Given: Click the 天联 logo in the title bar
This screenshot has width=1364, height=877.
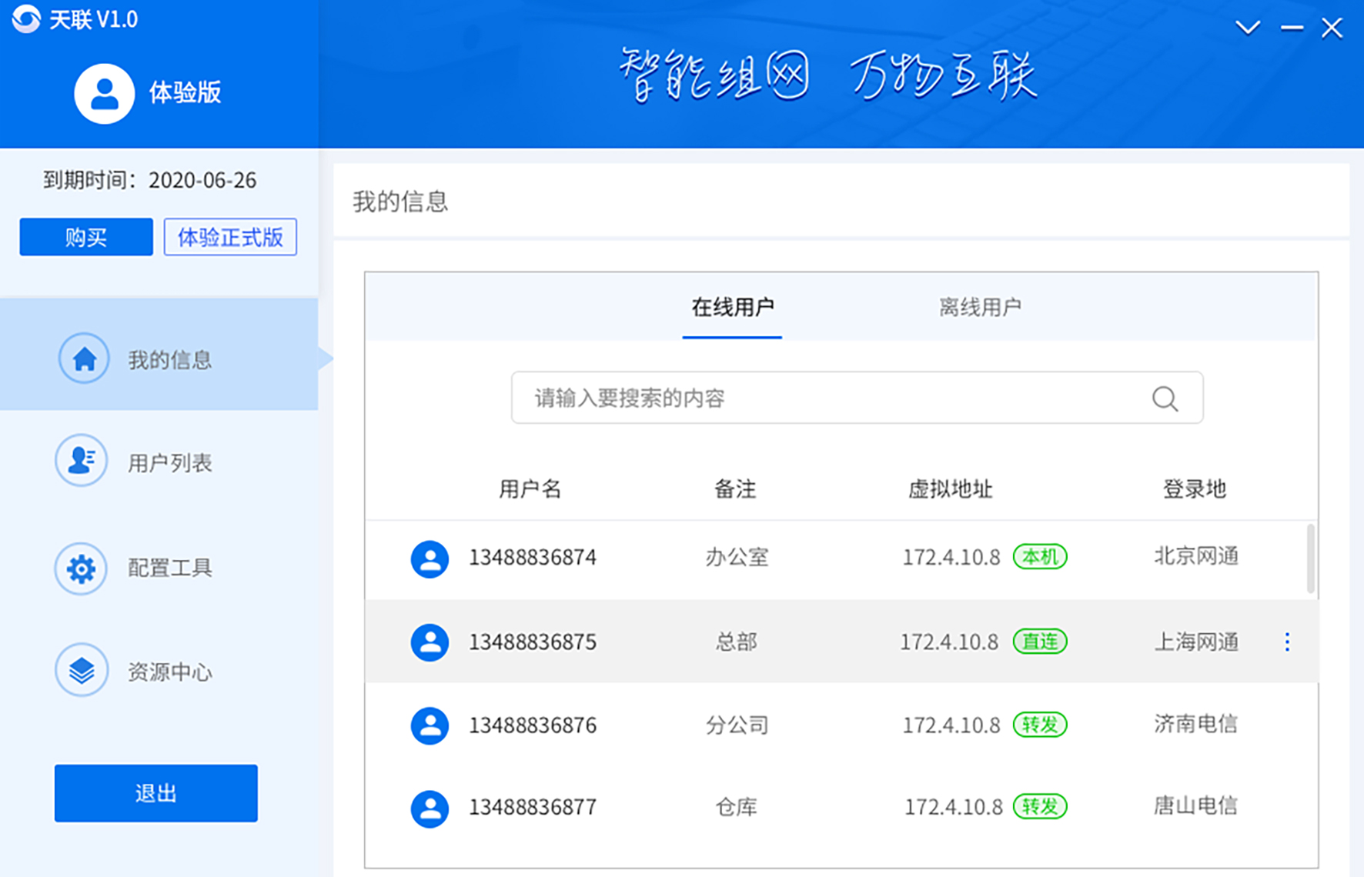Looking at the screenshot, I should click(x=26, y=19).
